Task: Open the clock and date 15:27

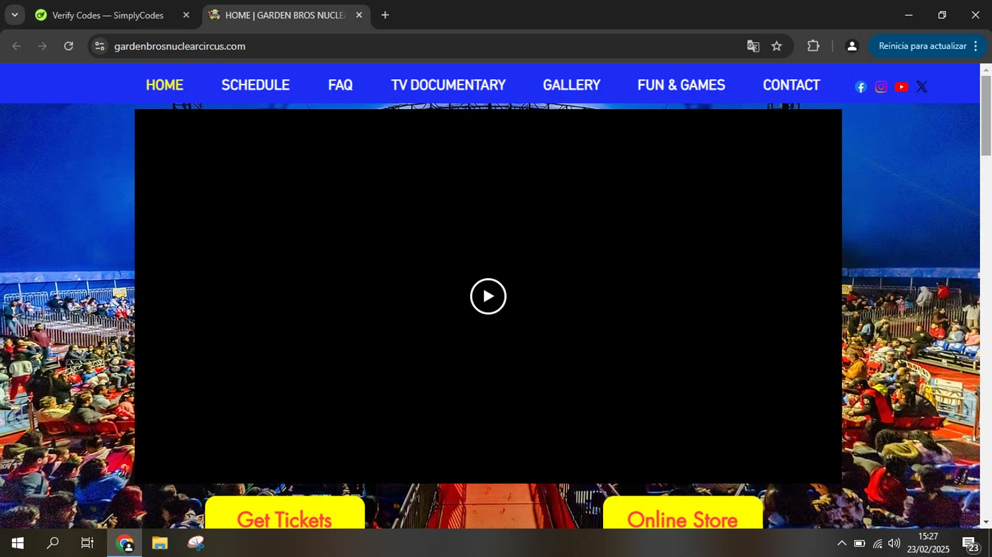Action: 928,543
